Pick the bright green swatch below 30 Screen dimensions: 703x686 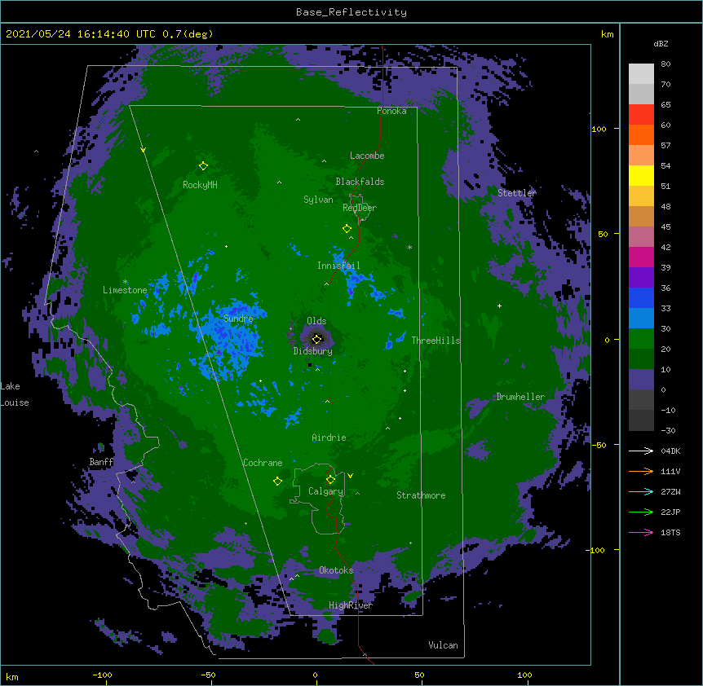pos(641,339)
